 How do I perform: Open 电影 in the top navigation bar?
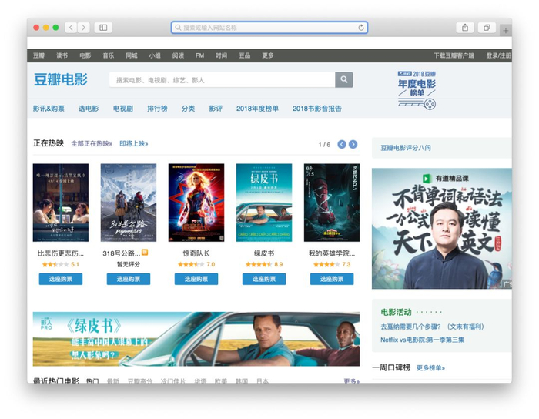click(85, 55)
